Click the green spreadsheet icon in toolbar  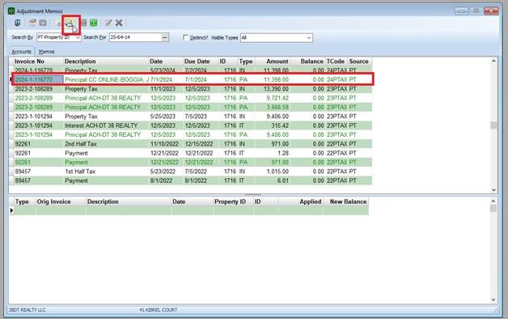[94, 23]
